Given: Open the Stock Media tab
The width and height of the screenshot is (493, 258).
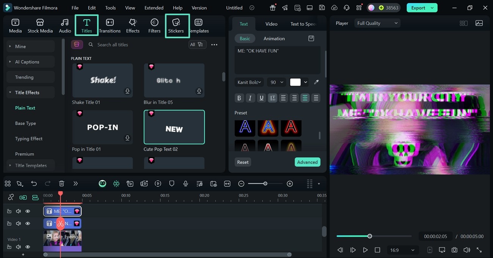Looking at the screenshot, I should click(40, 26).
